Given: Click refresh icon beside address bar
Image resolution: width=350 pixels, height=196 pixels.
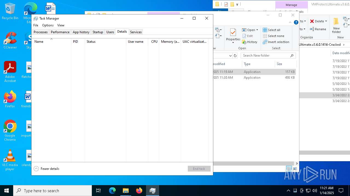Looking at the screenshot, I should [235, 56].
